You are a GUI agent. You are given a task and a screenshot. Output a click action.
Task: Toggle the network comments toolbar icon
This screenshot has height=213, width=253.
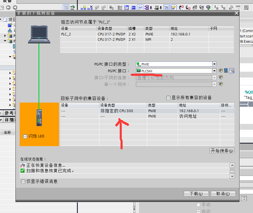(166, 7)
